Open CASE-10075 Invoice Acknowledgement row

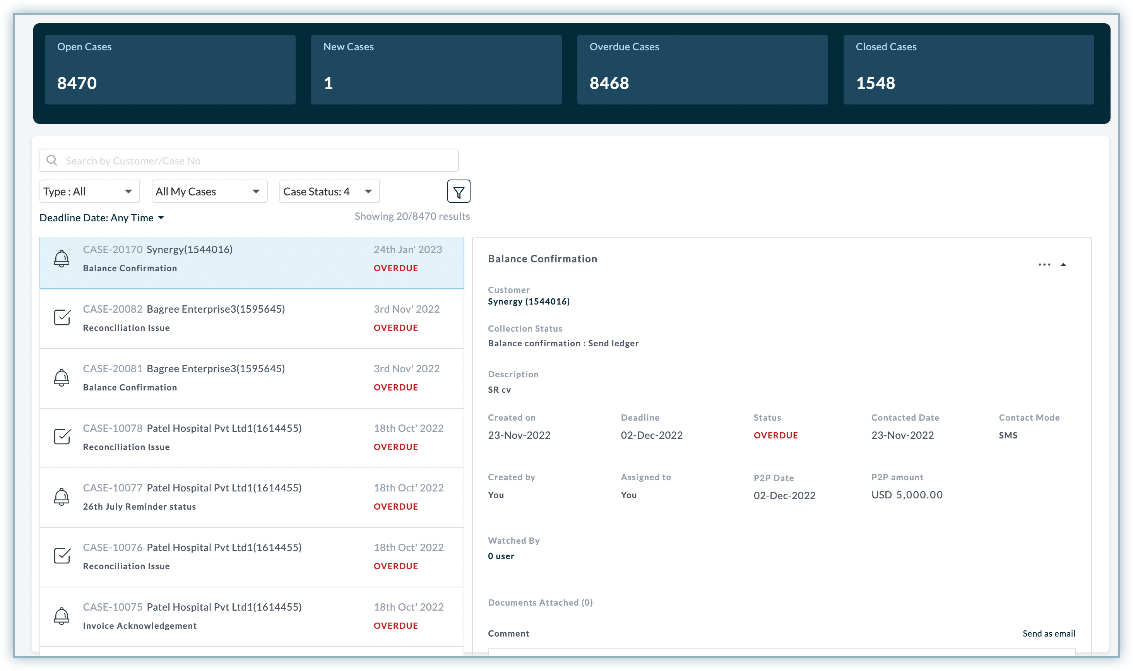click(x=252, y=617)
